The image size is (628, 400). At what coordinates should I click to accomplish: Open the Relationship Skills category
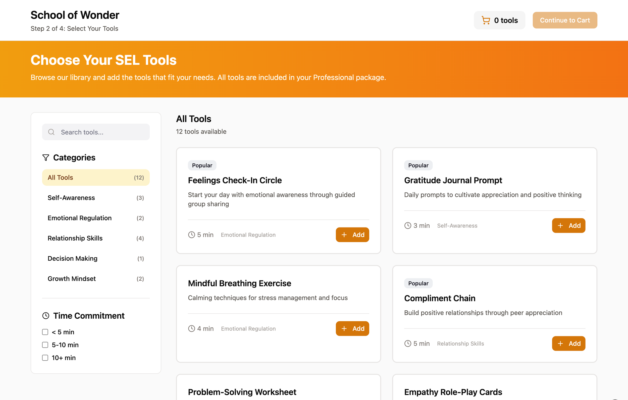[96, 238]
